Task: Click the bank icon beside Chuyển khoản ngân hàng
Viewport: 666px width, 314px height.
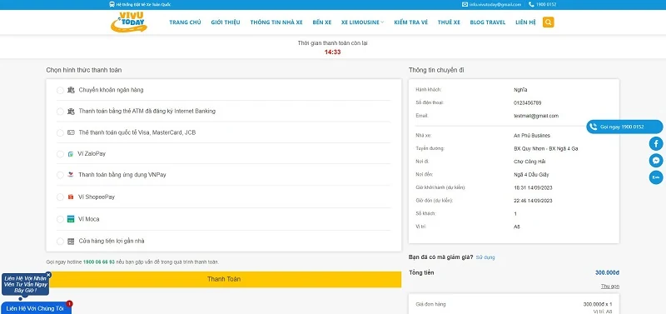Action: pos(71,90)
